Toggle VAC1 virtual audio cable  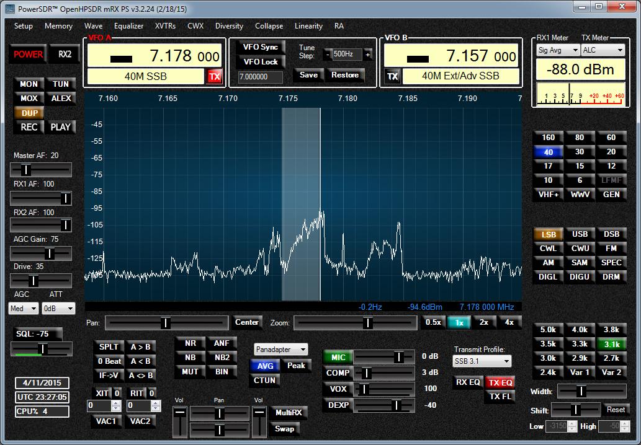pos(106,421)
